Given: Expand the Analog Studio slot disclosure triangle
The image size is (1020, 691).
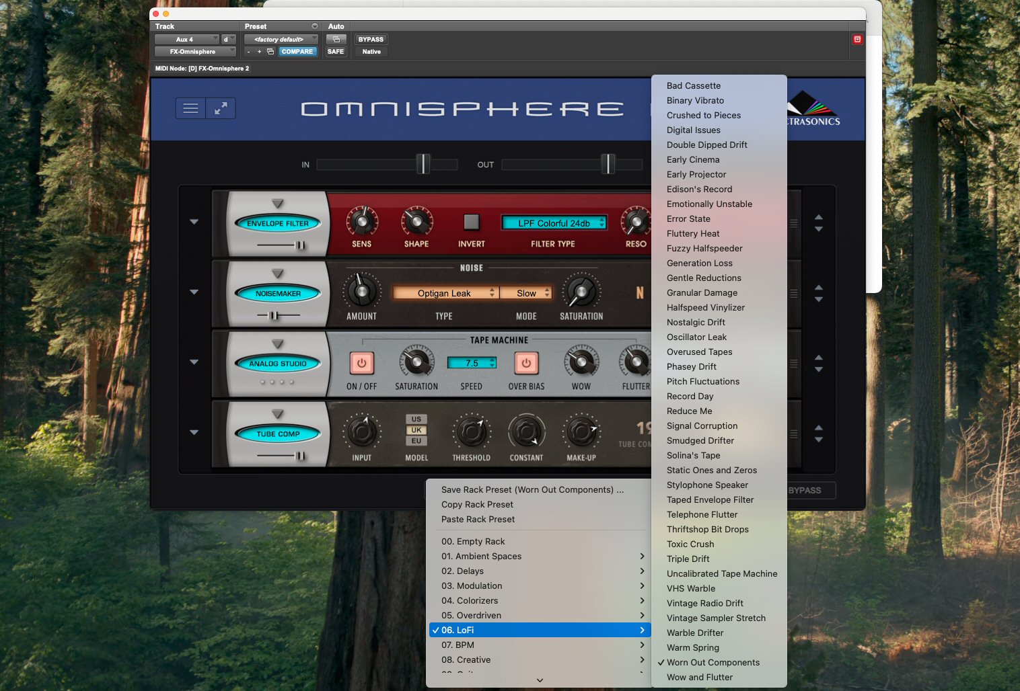Looking at the screenshot, I should coord(194,362).
